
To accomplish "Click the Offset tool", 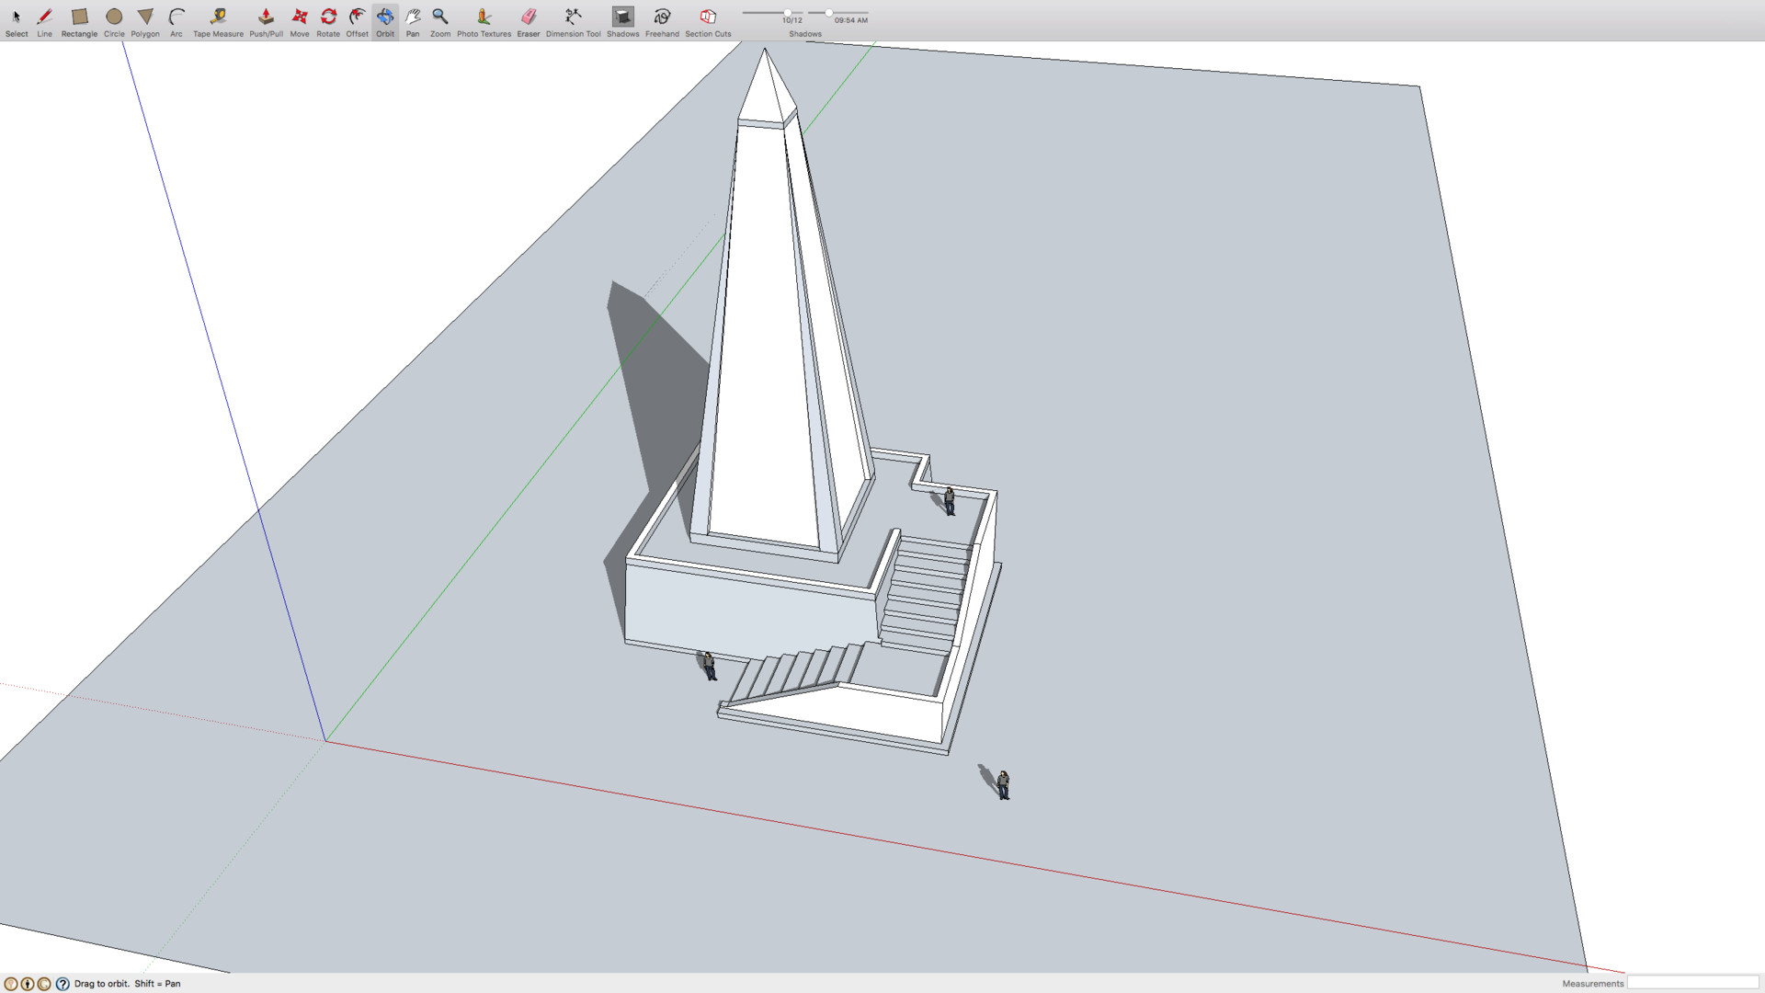I will coord(357,17).
